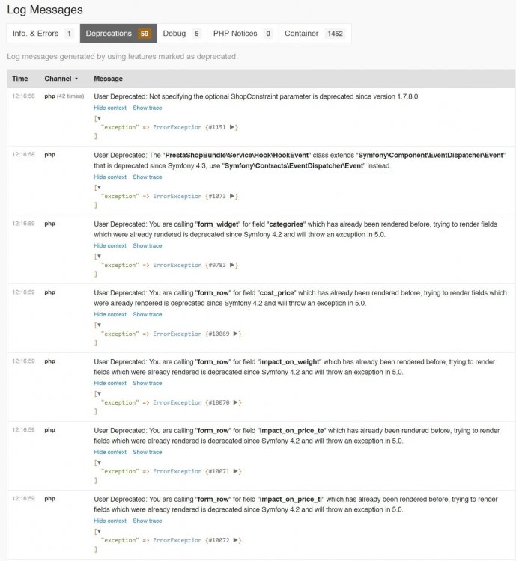Switch to Info. & Errors tab
The image size is (516, 561).
(x=43, y=33)
